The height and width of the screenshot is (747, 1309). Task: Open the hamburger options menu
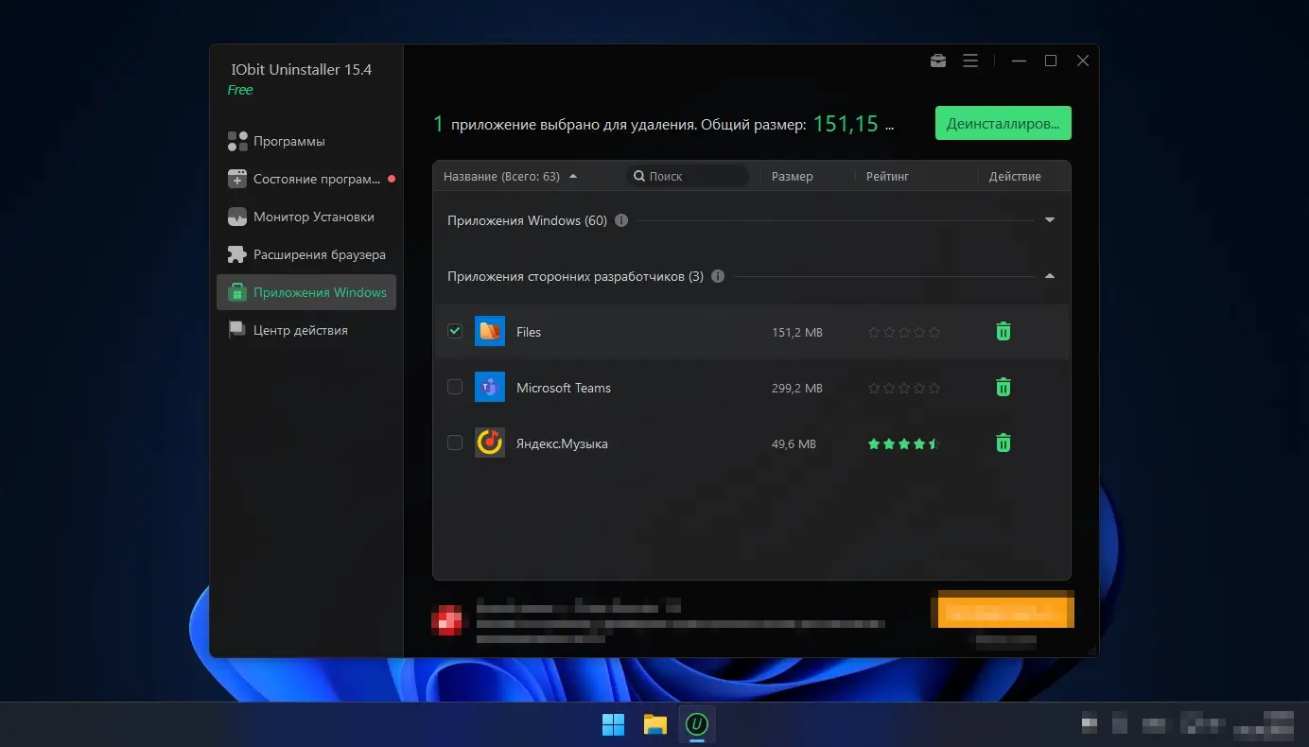point(970,61)
